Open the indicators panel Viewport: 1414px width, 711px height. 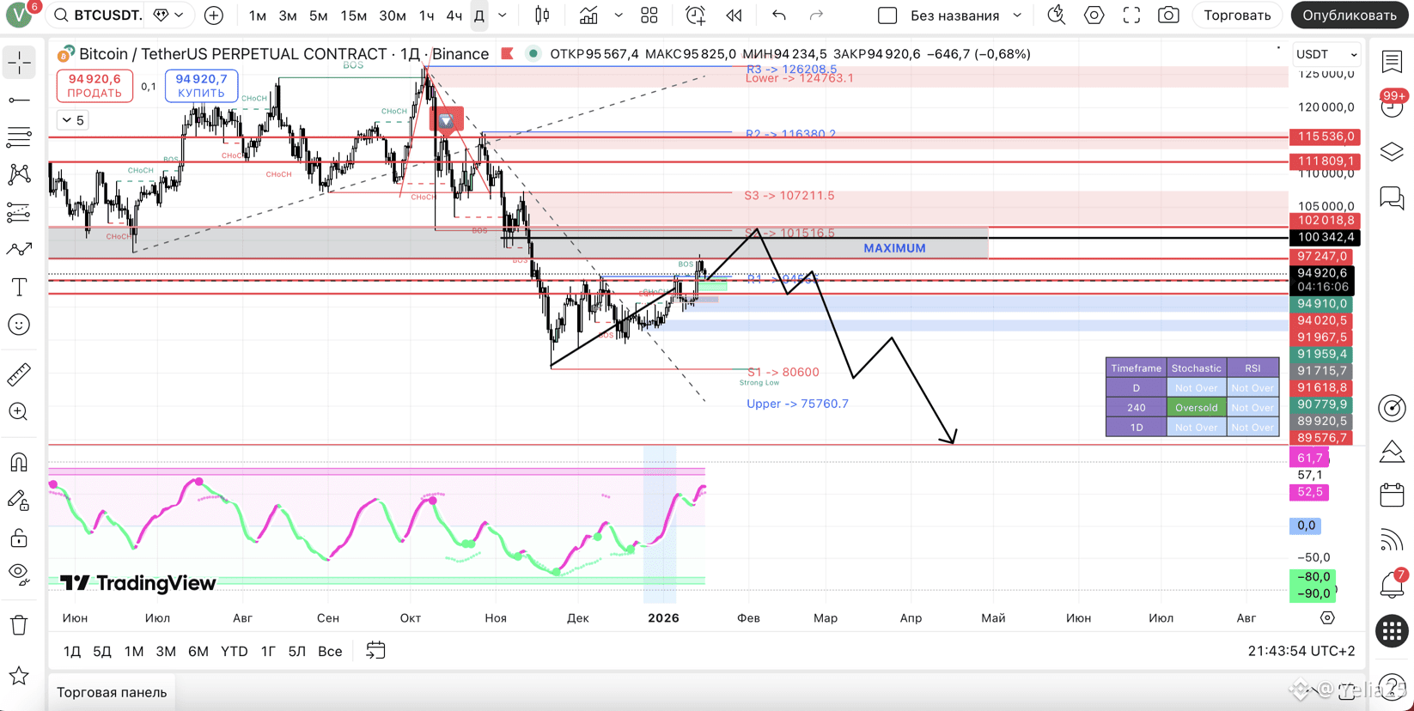[x=588, y=15]
